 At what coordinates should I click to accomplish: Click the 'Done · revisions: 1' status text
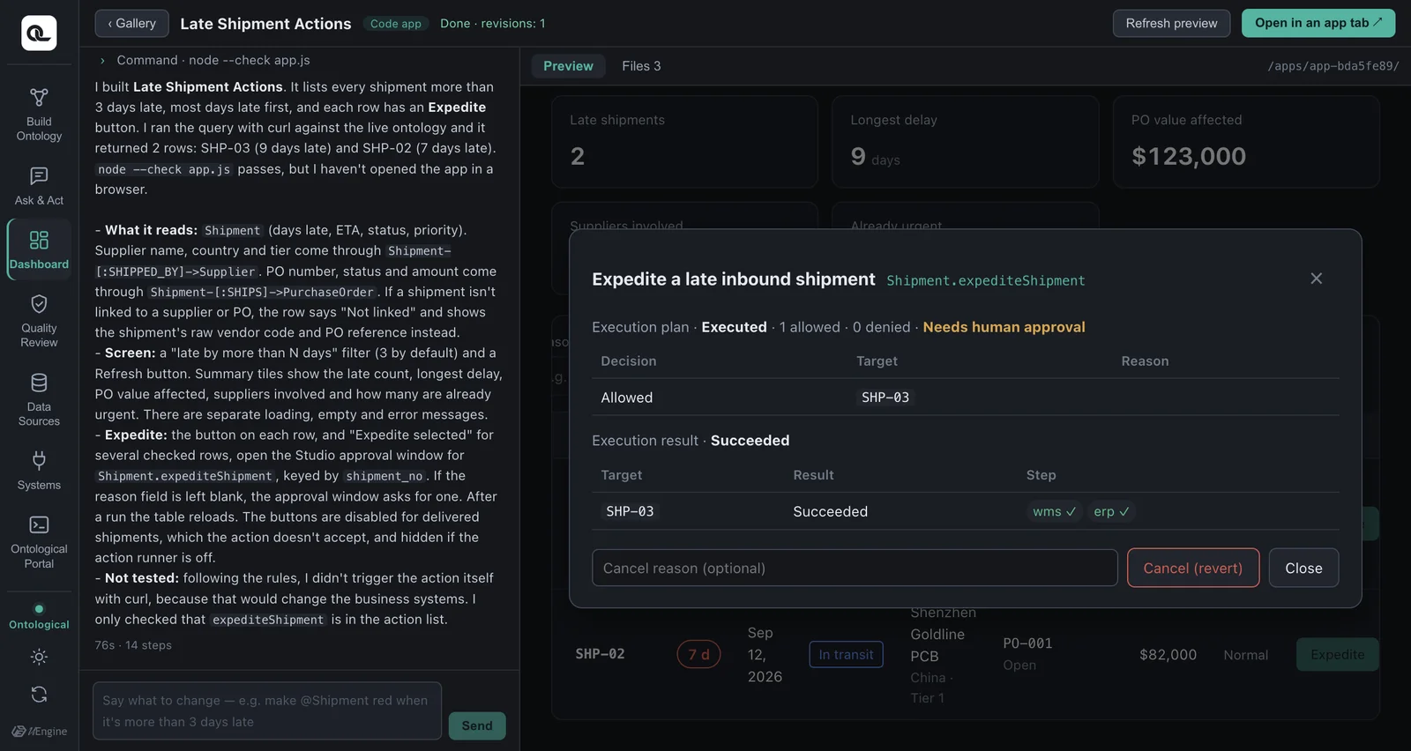click(493, 24)
